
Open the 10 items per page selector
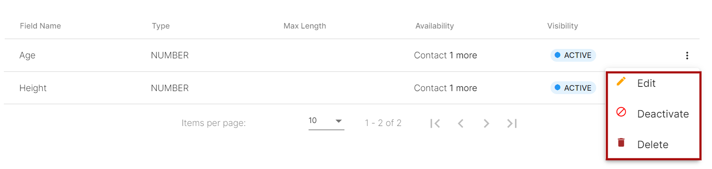(x=326, y=121)
